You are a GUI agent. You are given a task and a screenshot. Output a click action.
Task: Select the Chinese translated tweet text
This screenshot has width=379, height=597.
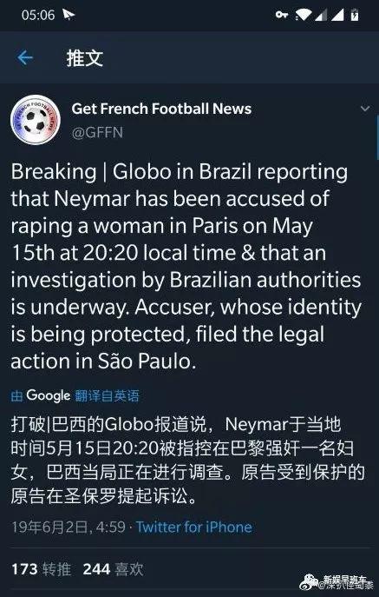(x=188, y=461)
